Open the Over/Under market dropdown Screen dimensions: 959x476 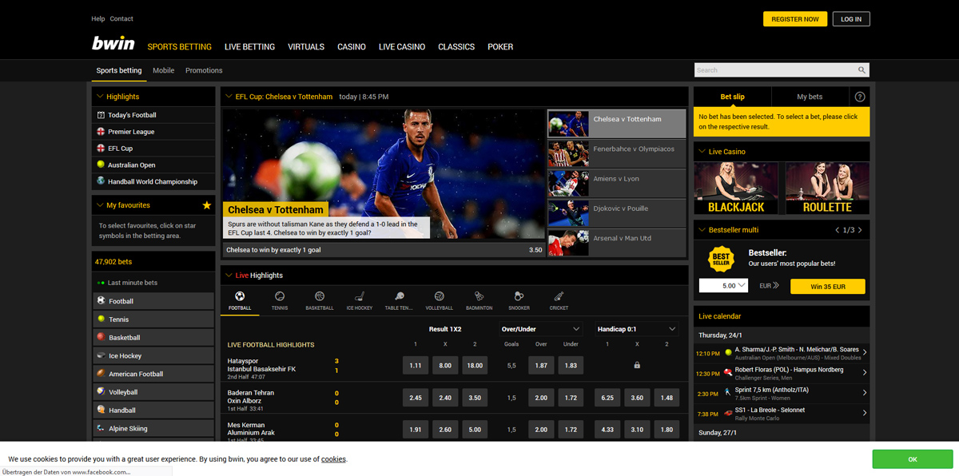[x=576, y=329]
